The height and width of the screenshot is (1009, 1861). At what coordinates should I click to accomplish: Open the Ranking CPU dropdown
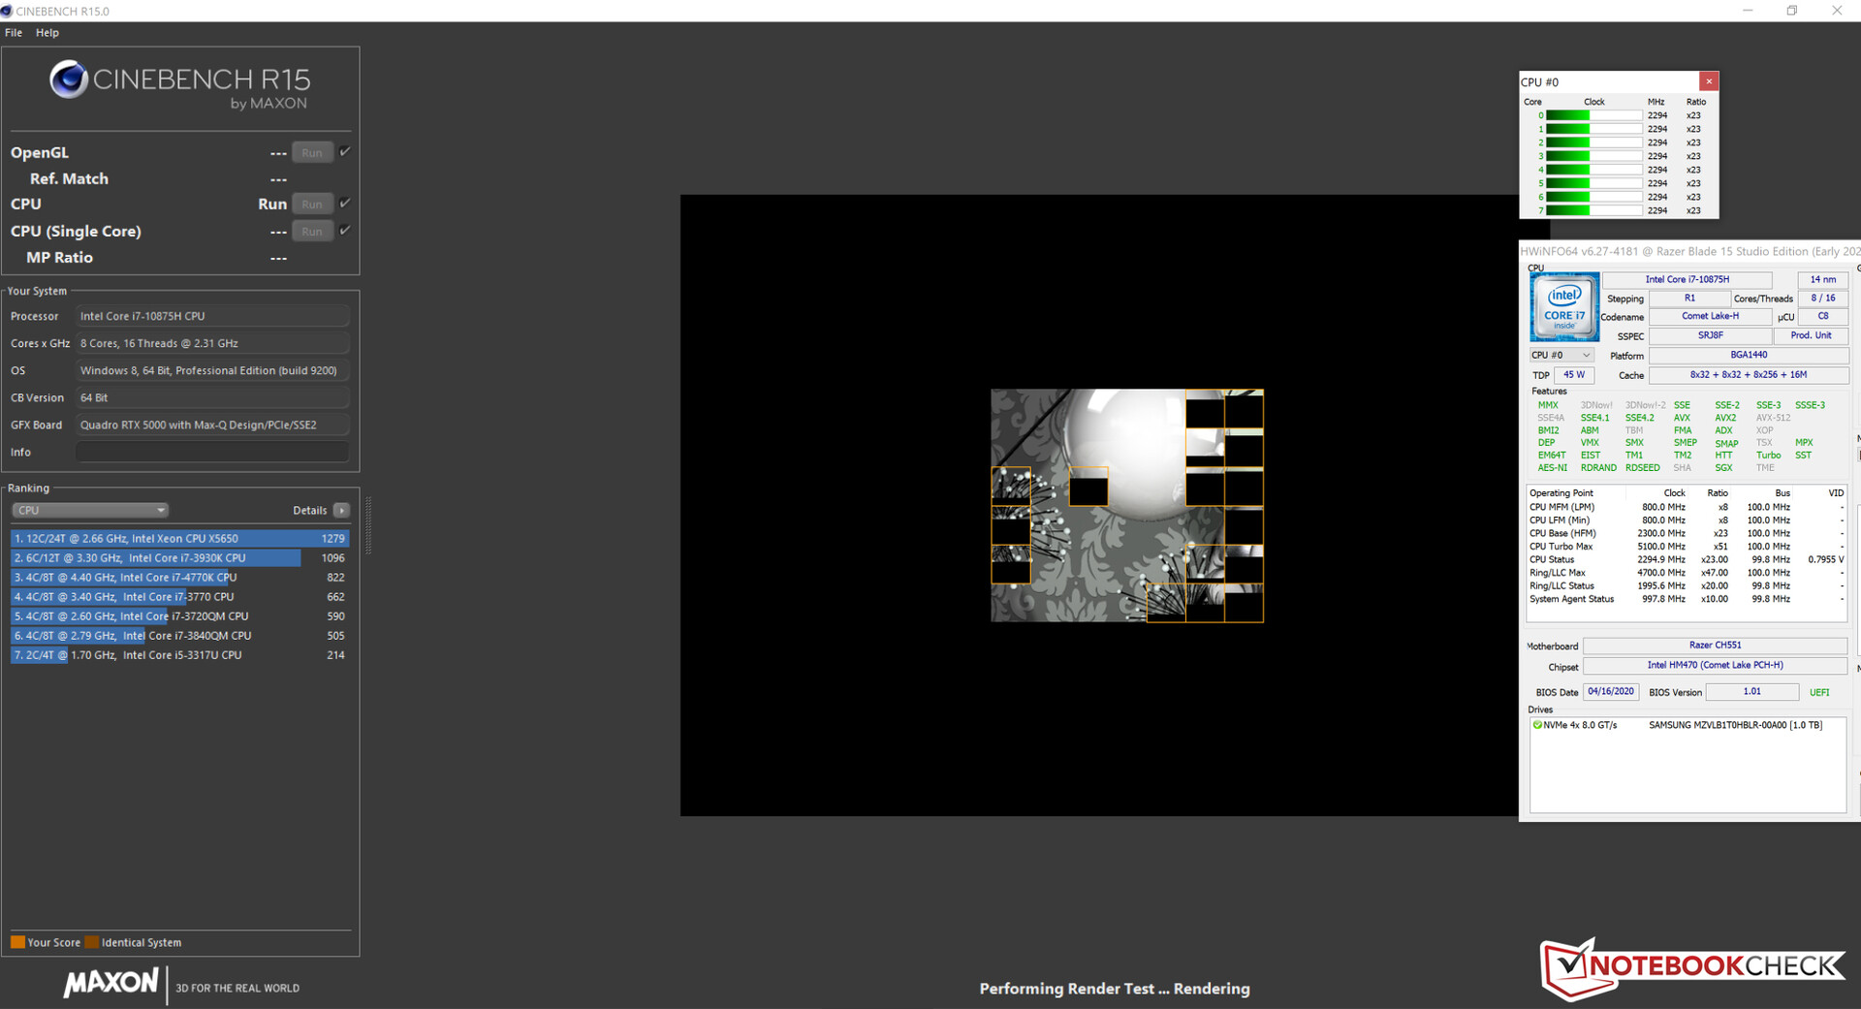90,511
